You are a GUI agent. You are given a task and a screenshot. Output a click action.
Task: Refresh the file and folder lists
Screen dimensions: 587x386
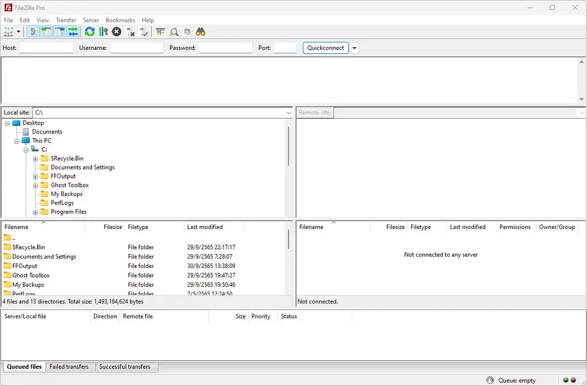tap(89, 32)
